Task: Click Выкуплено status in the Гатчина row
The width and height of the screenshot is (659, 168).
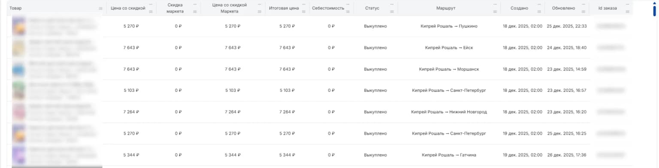Action: pyautogui.click(x=375, y=155)
